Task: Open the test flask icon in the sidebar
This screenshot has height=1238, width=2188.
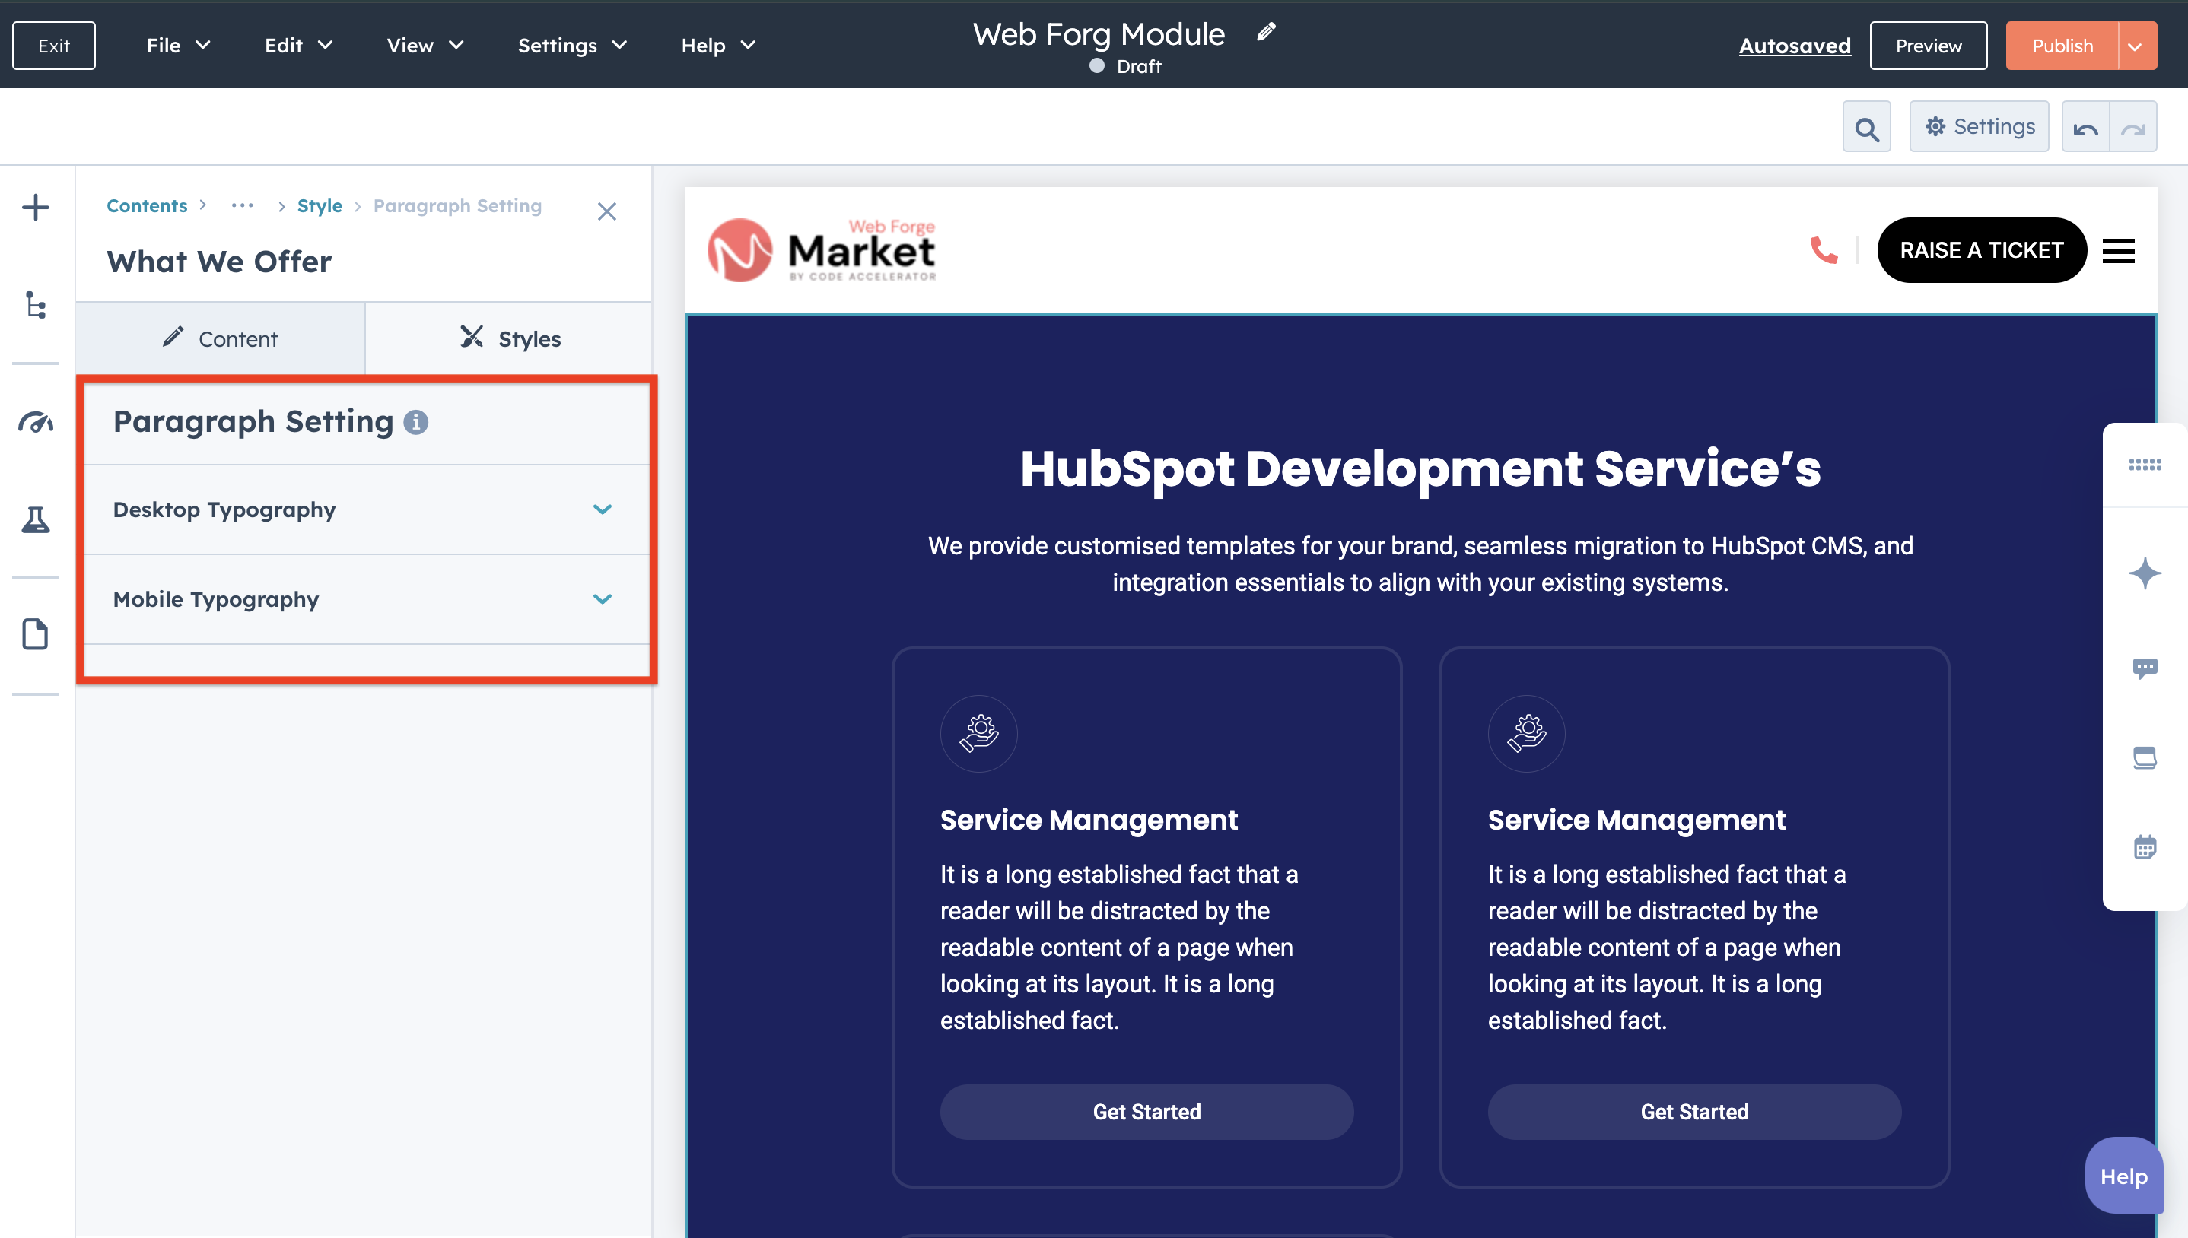Action: pyautogui.click(x=36, y=519)
